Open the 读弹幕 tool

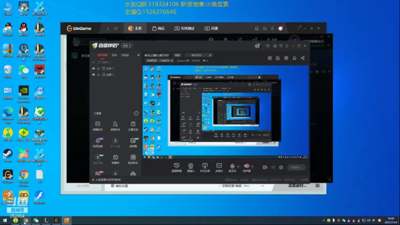tap(133, 142)
